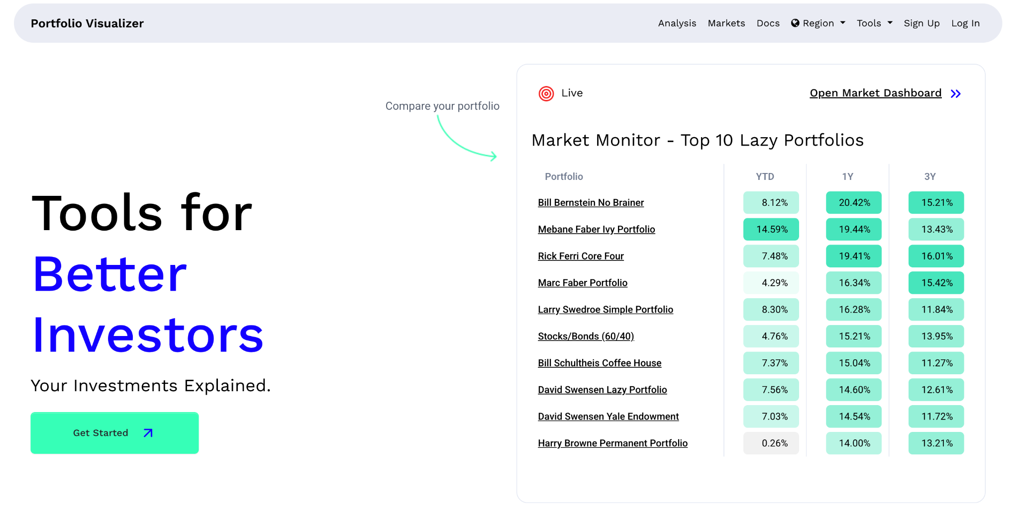1019x505 pixels.
Task: Click the 7.03% YTD cell
Action: coord(771,417)
